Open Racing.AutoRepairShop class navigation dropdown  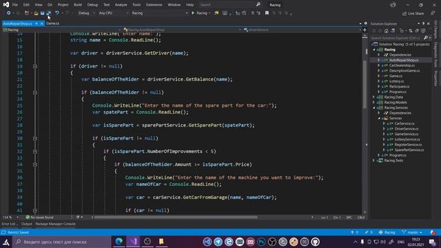point(182,30)
